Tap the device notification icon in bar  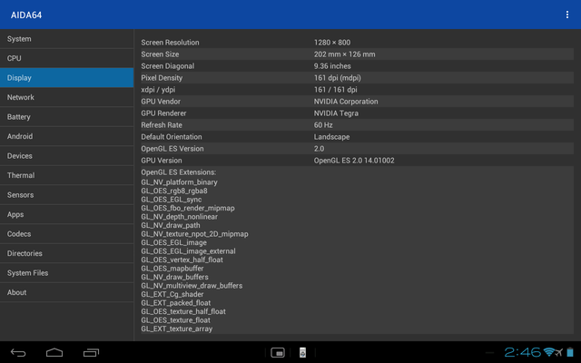click(x=302, y=353)
